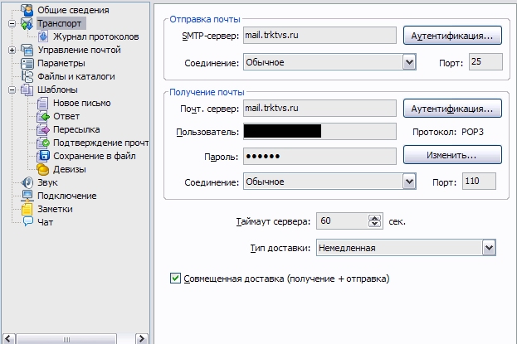Click the SMTP Аутентификация button
The width and height of the screenshot is (517, 344).
click(452, 35)
